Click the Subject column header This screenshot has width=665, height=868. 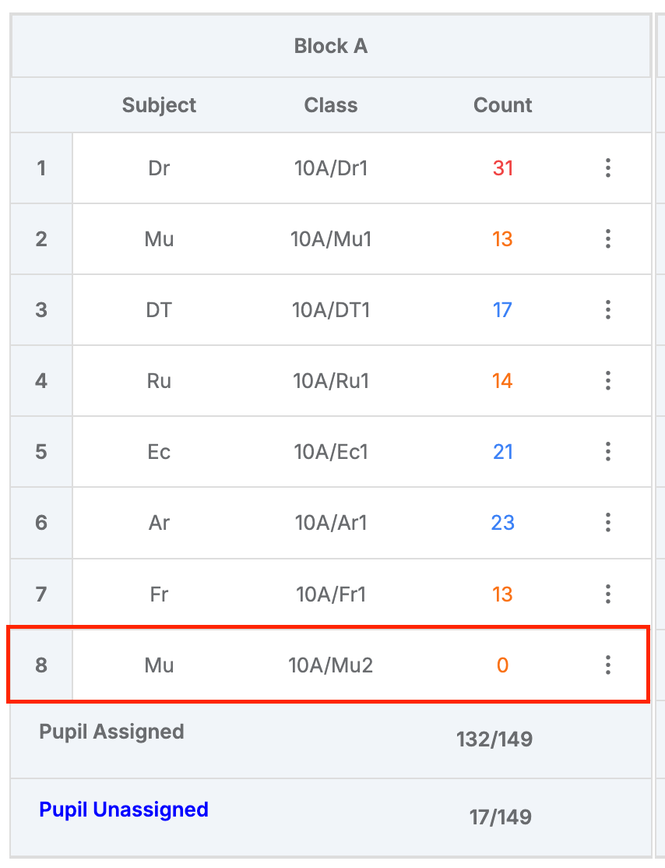click(x=159, y=105)
